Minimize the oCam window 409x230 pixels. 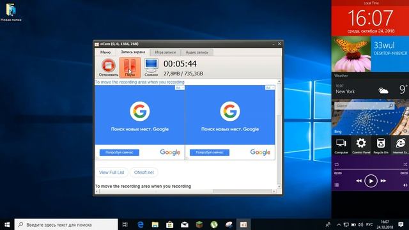click(274, 44)
